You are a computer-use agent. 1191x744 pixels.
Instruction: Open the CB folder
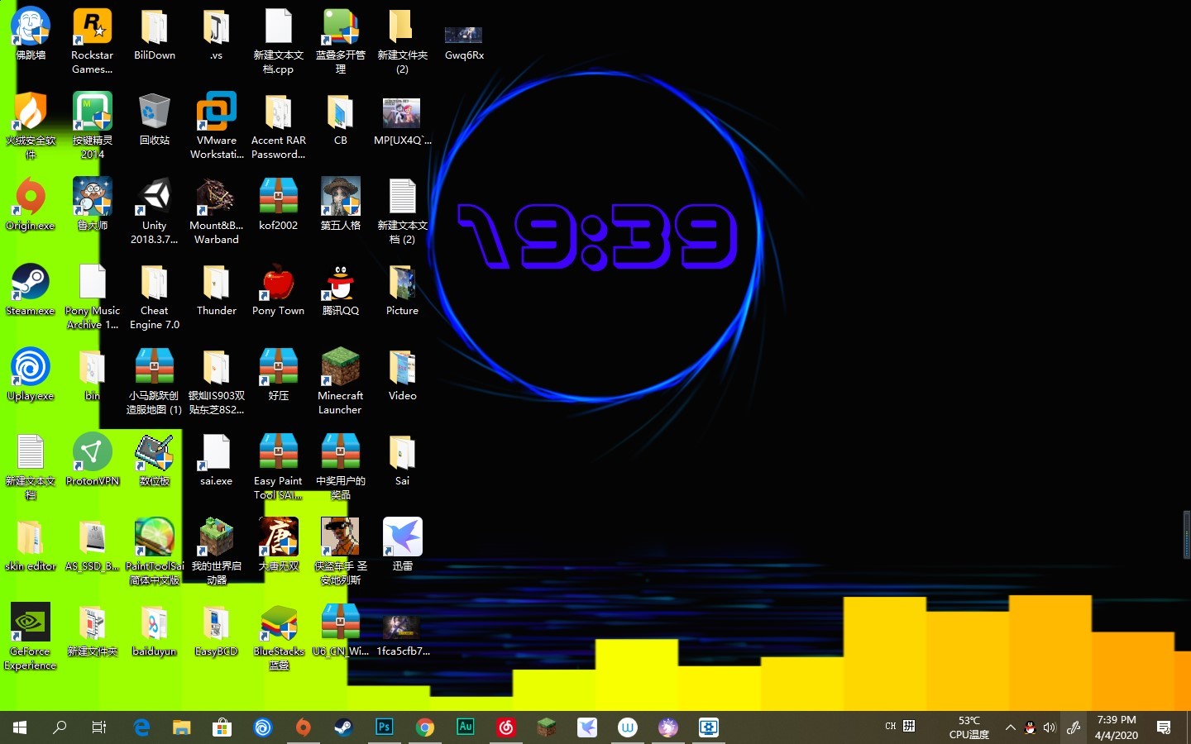pos(340,120)
